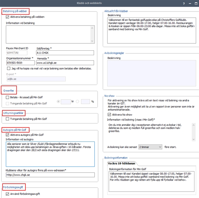Select the Vackra 18-hålsbanan tab

(121, 163)
